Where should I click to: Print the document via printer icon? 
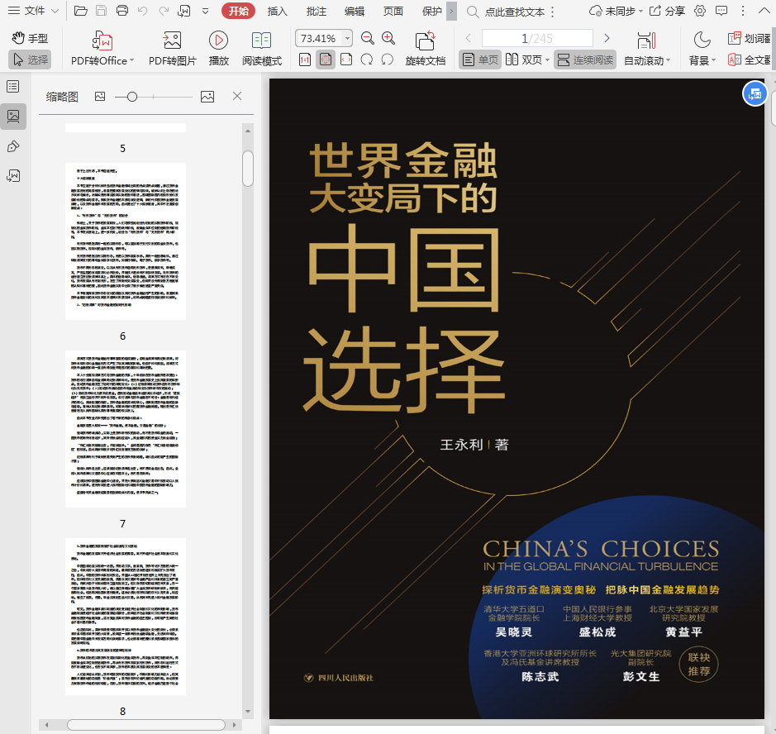coord(121,11)
